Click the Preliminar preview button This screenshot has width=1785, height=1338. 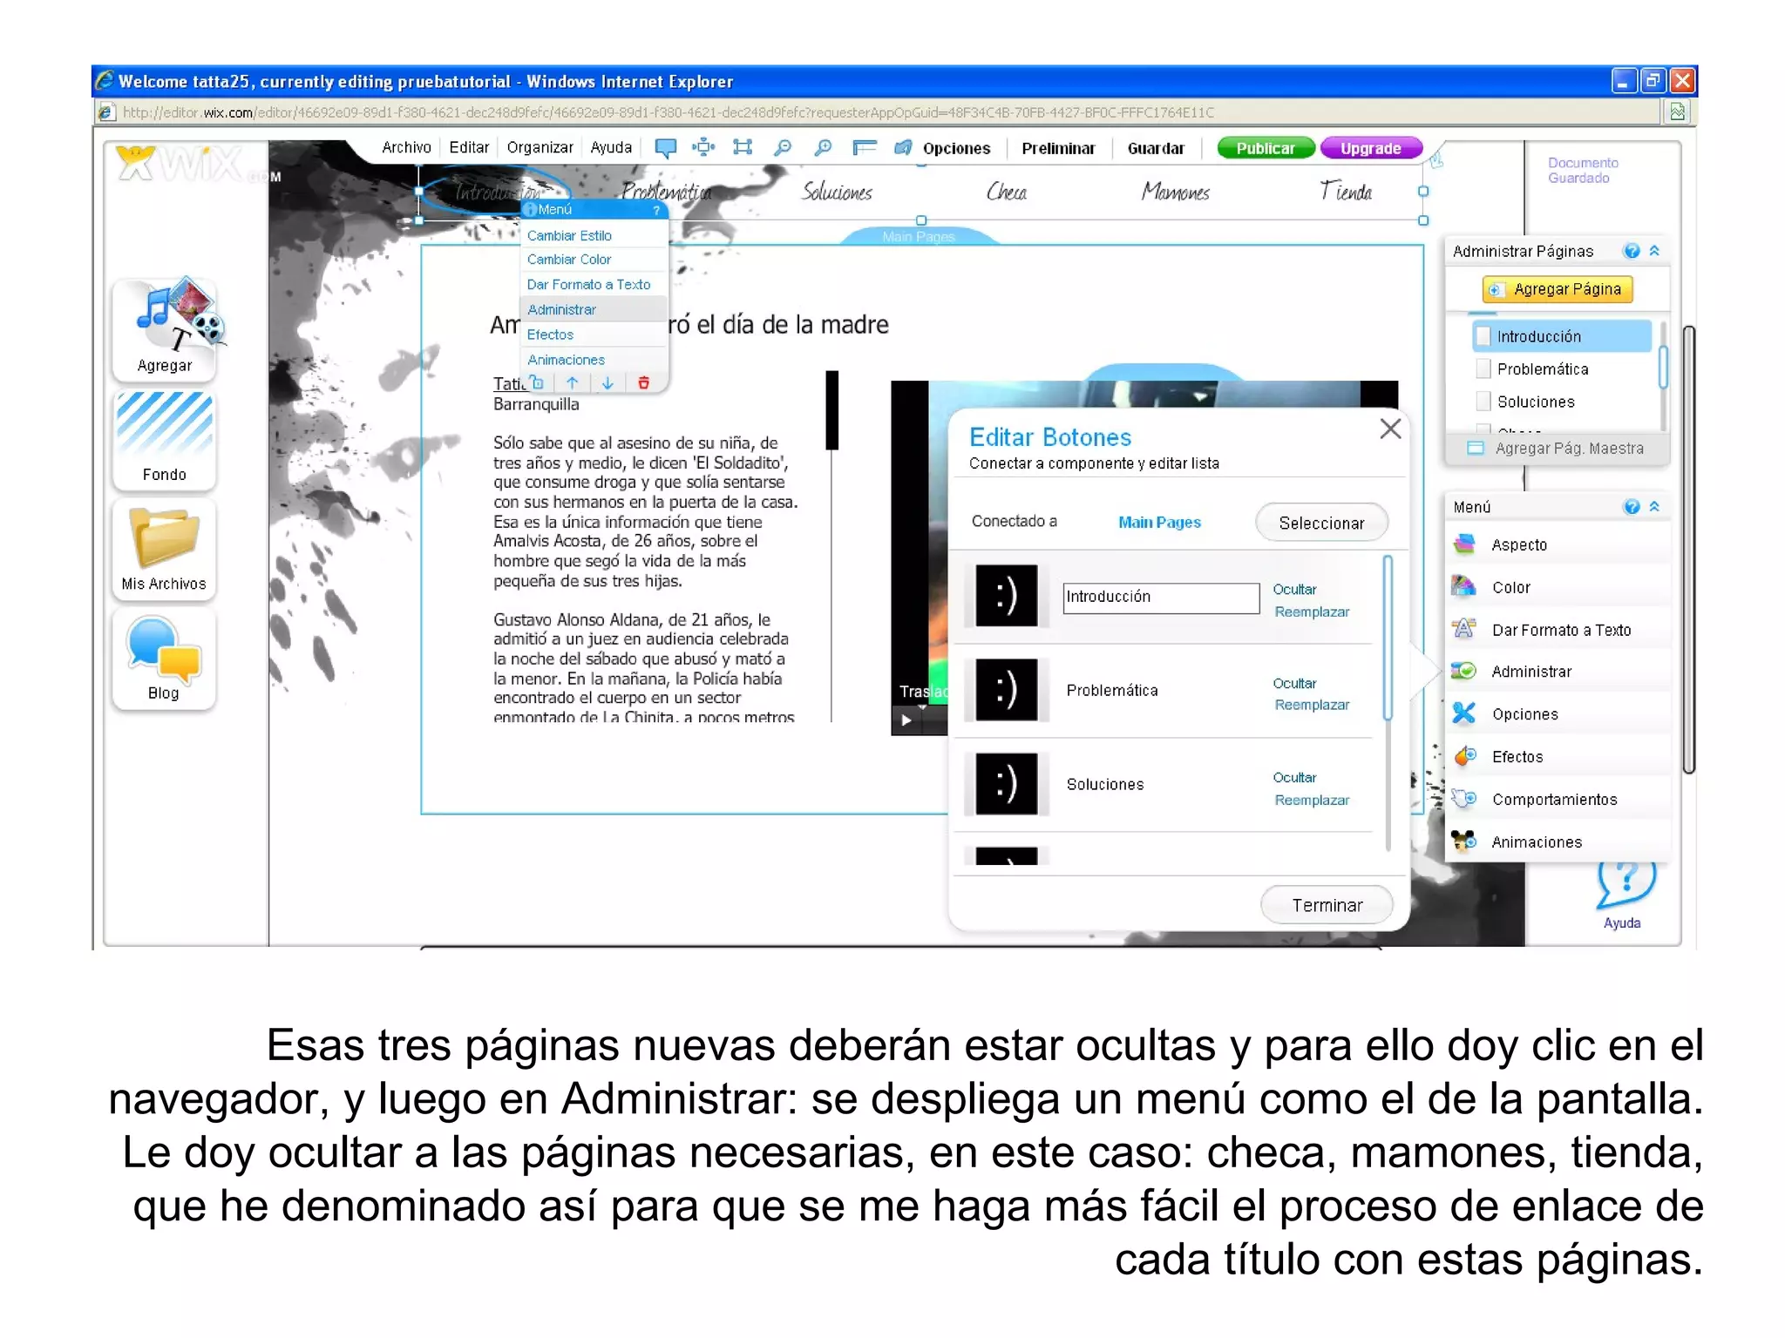point(1058,148)
